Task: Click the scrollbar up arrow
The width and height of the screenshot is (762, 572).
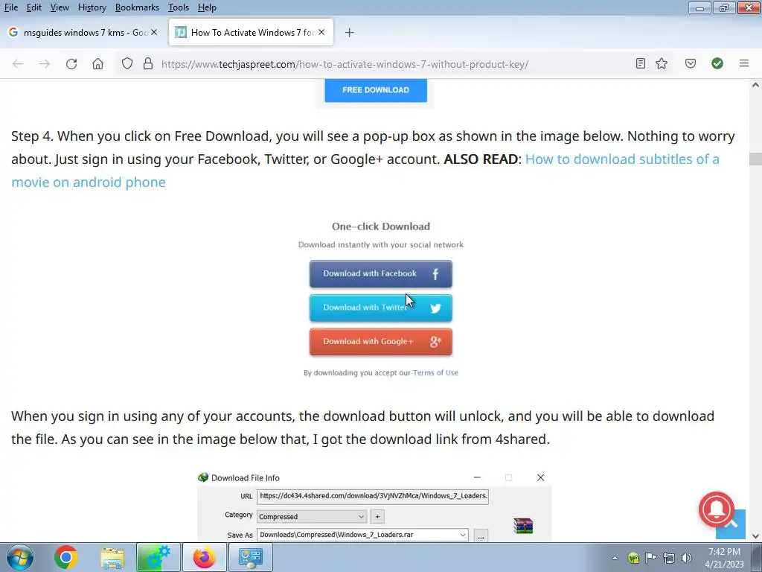Action: point(755,85)
